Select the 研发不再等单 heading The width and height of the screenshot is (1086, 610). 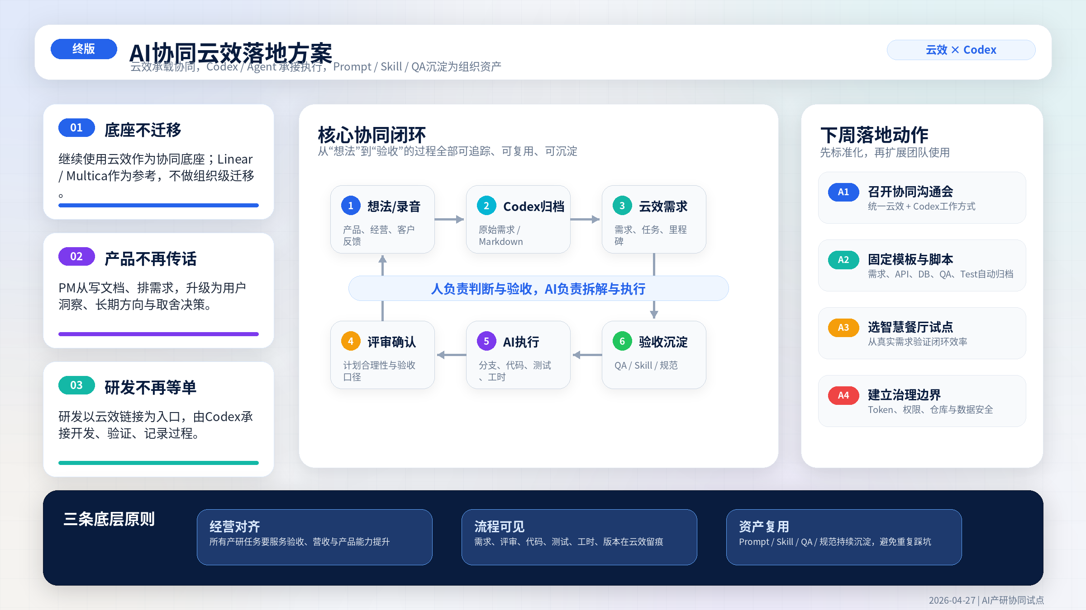click(151, 388)
